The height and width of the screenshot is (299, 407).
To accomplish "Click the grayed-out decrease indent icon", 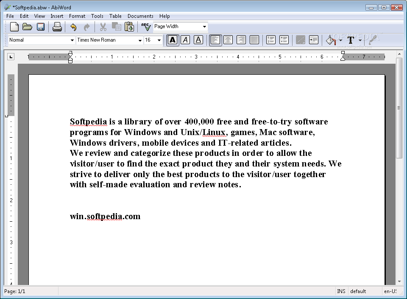I will pos(300,40).
